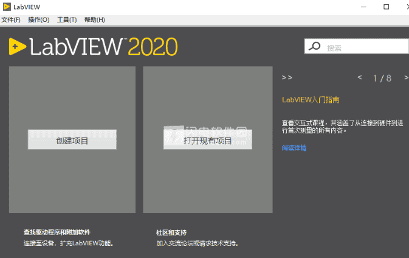The width and height of the screenshot is (409, 258).
Task: Open the 操作(O) menu
Action: coord(38,19)
